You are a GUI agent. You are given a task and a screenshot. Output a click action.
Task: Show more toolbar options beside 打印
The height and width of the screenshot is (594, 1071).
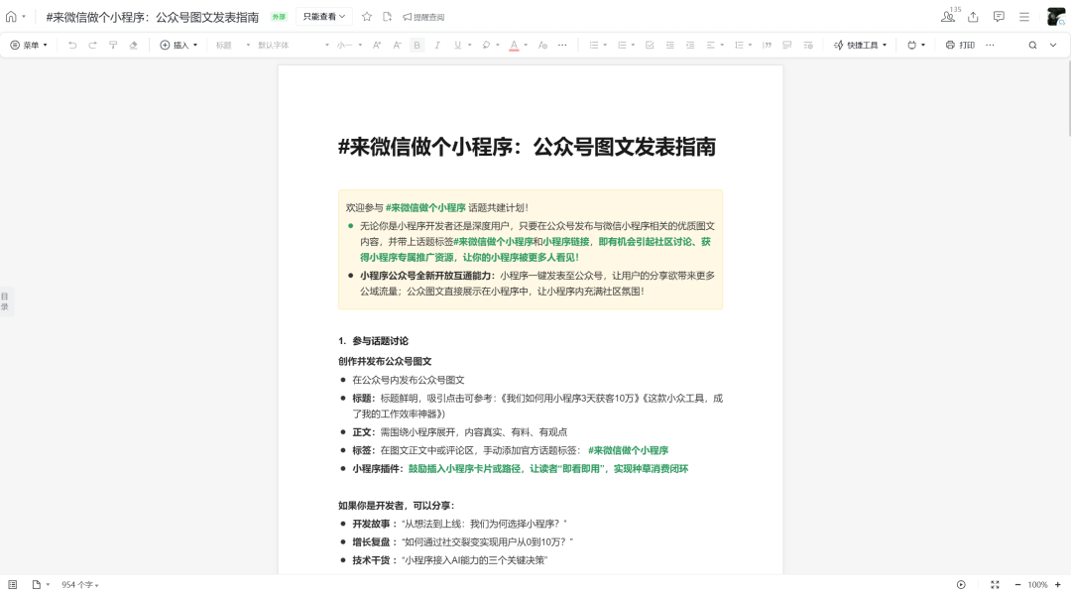(990, 45)
